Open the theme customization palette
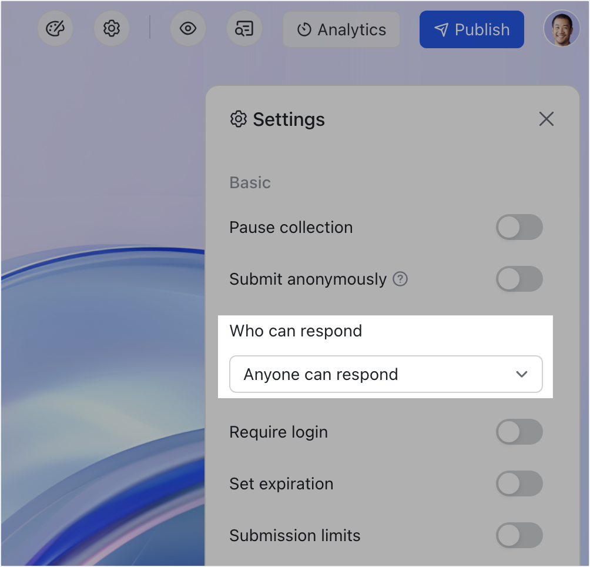This screenshot has width=590, height=567. coord(55,29)
